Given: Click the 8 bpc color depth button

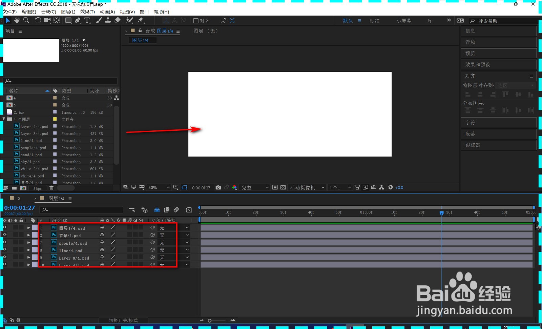Looking at the screenshot, I should [x=37, y=188].
